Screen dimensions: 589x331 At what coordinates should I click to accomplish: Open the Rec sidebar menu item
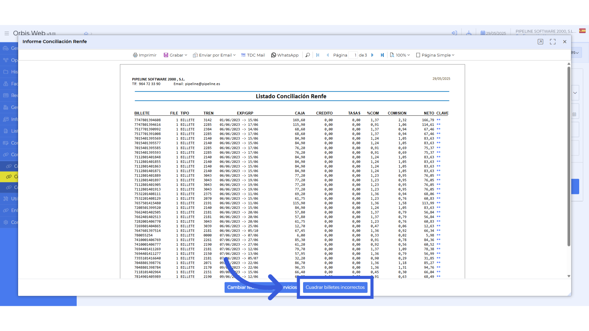point(9,95)
